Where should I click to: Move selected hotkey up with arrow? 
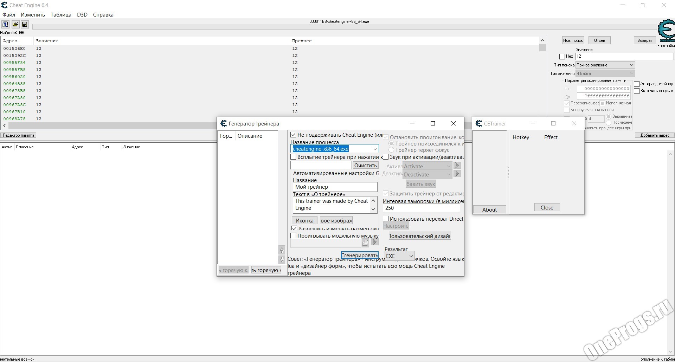(x=282, y=250)
